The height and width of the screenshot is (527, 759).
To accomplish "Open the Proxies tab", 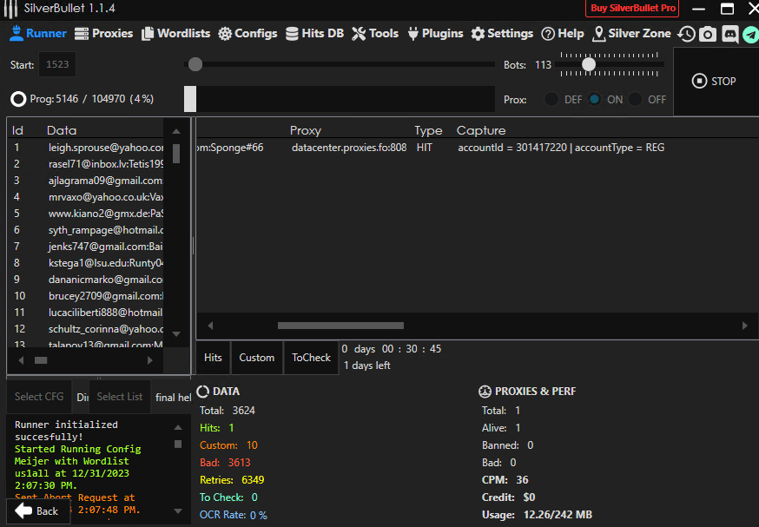I will (103, 33).
